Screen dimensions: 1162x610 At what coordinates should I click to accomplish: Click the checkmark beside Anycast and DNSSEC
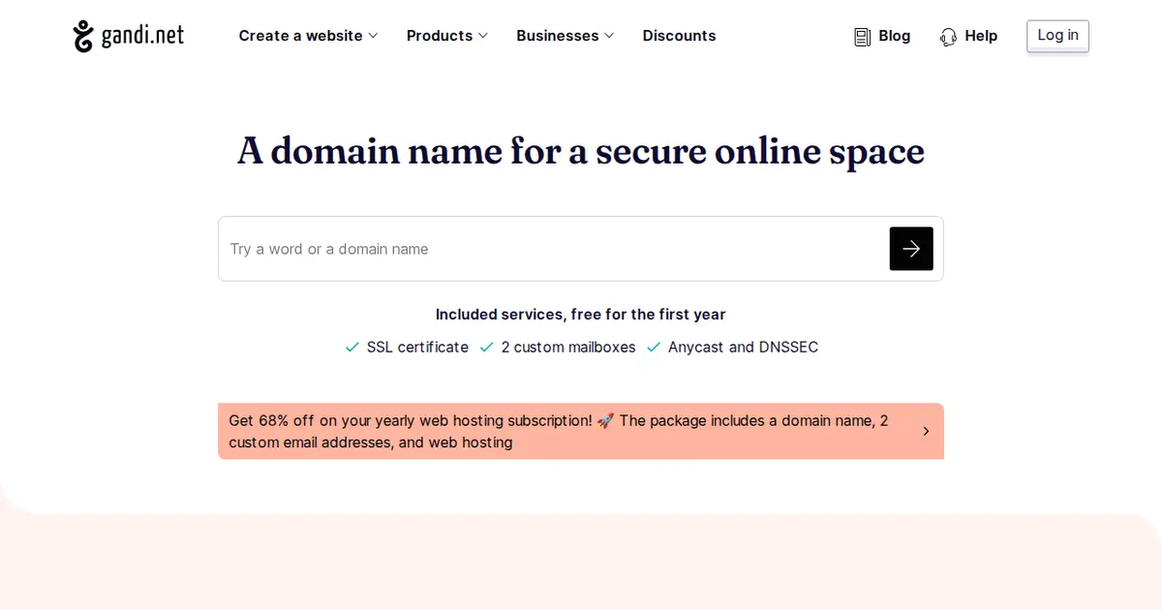(654, 348)
